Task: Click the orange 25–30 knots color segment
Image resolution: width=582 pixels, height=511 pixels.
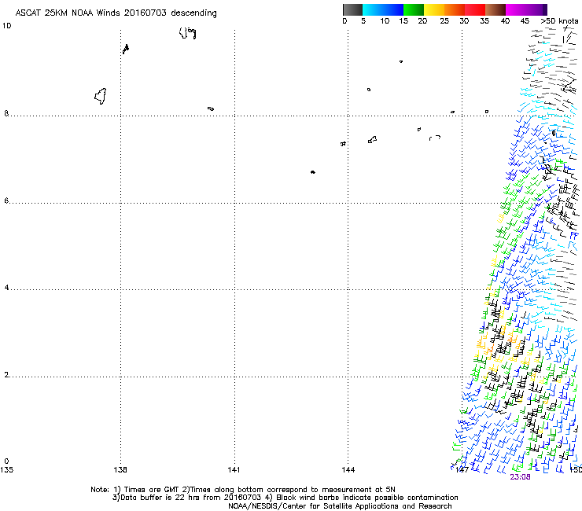Action: [455, 9]
